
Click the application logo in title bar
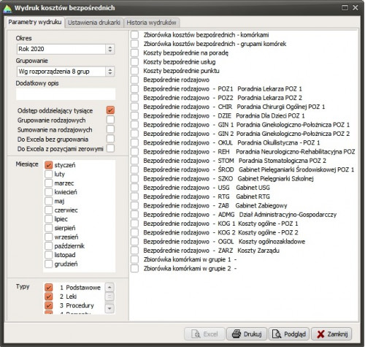7,9
